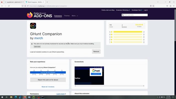This screenshot has width=176, height=99.
Task: Click Log in to rate this extension
Action: click(x=48, y=72)
